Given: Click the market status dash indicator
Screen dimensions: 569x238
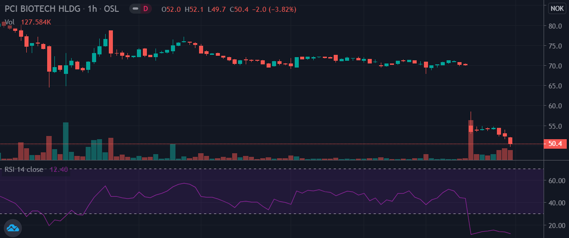Looking at the screenshot, I should pyautogui.click(x=135, y=9).
